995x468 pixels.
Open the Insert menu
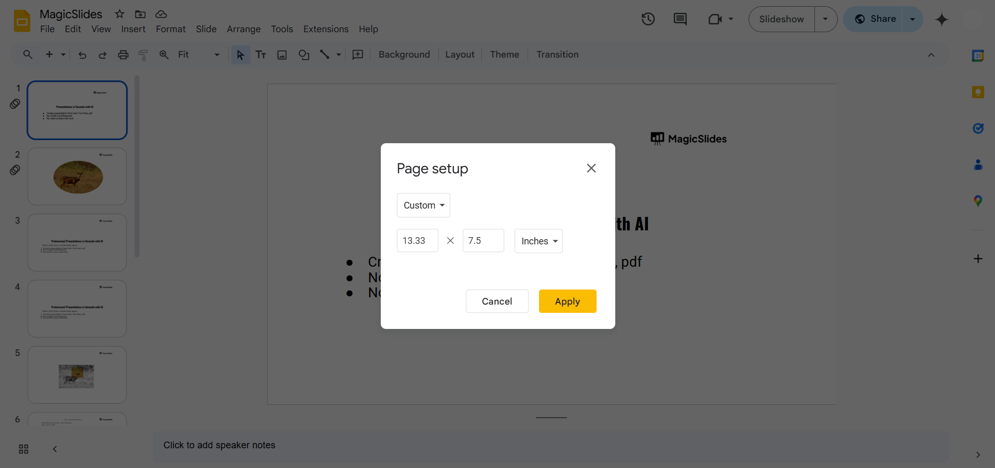tap(133, 29)
